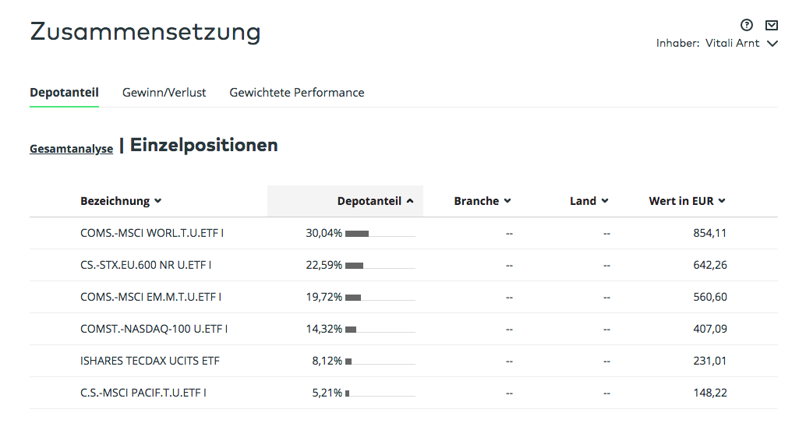The image size is (806, 427).
Task: Select ISHARES TECDAX UCITS ETF row
Action: pyautogui.click(x=404, y=361)
